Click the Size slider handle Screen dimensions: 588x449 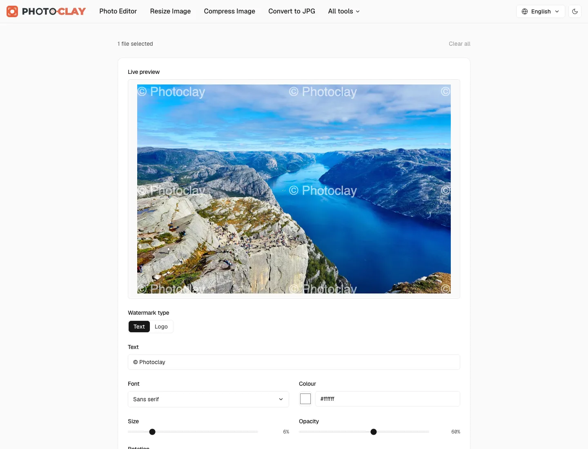pyautogui.click(x=152, y=432)
